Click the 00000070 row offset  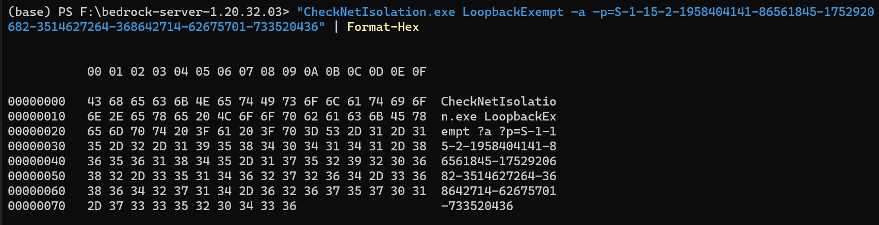coord(37,206)
